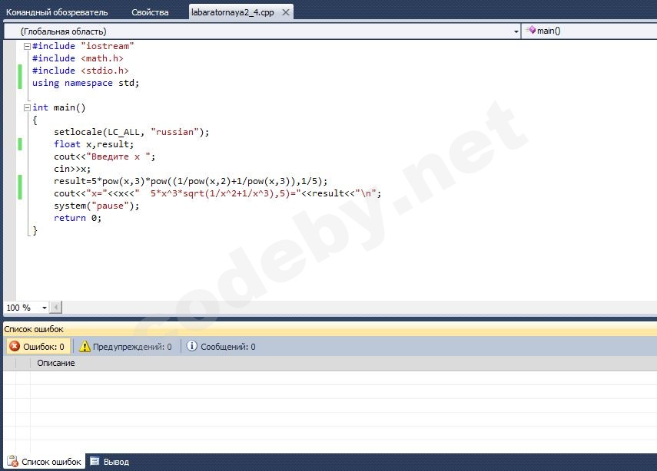
Task: Click the cout<<"Введите x "; line
Action: (x=105, y=156)
